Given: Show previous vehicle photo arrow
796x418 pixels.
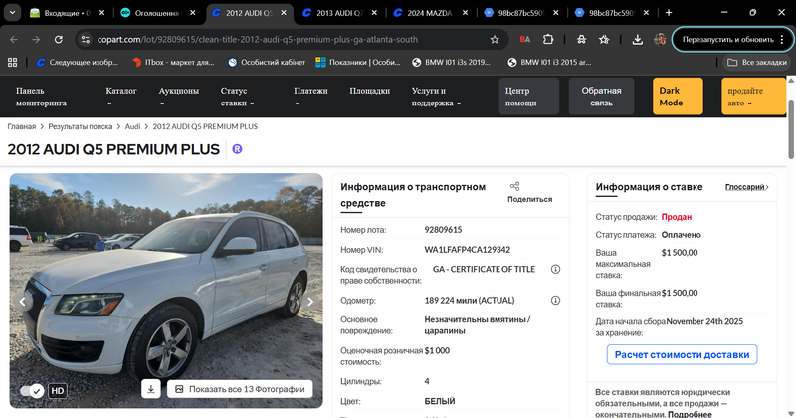Looking at the screenshot, I should coord(22,302).
